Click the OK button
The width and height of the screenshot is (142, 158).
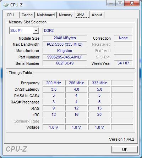coord(125,149)
